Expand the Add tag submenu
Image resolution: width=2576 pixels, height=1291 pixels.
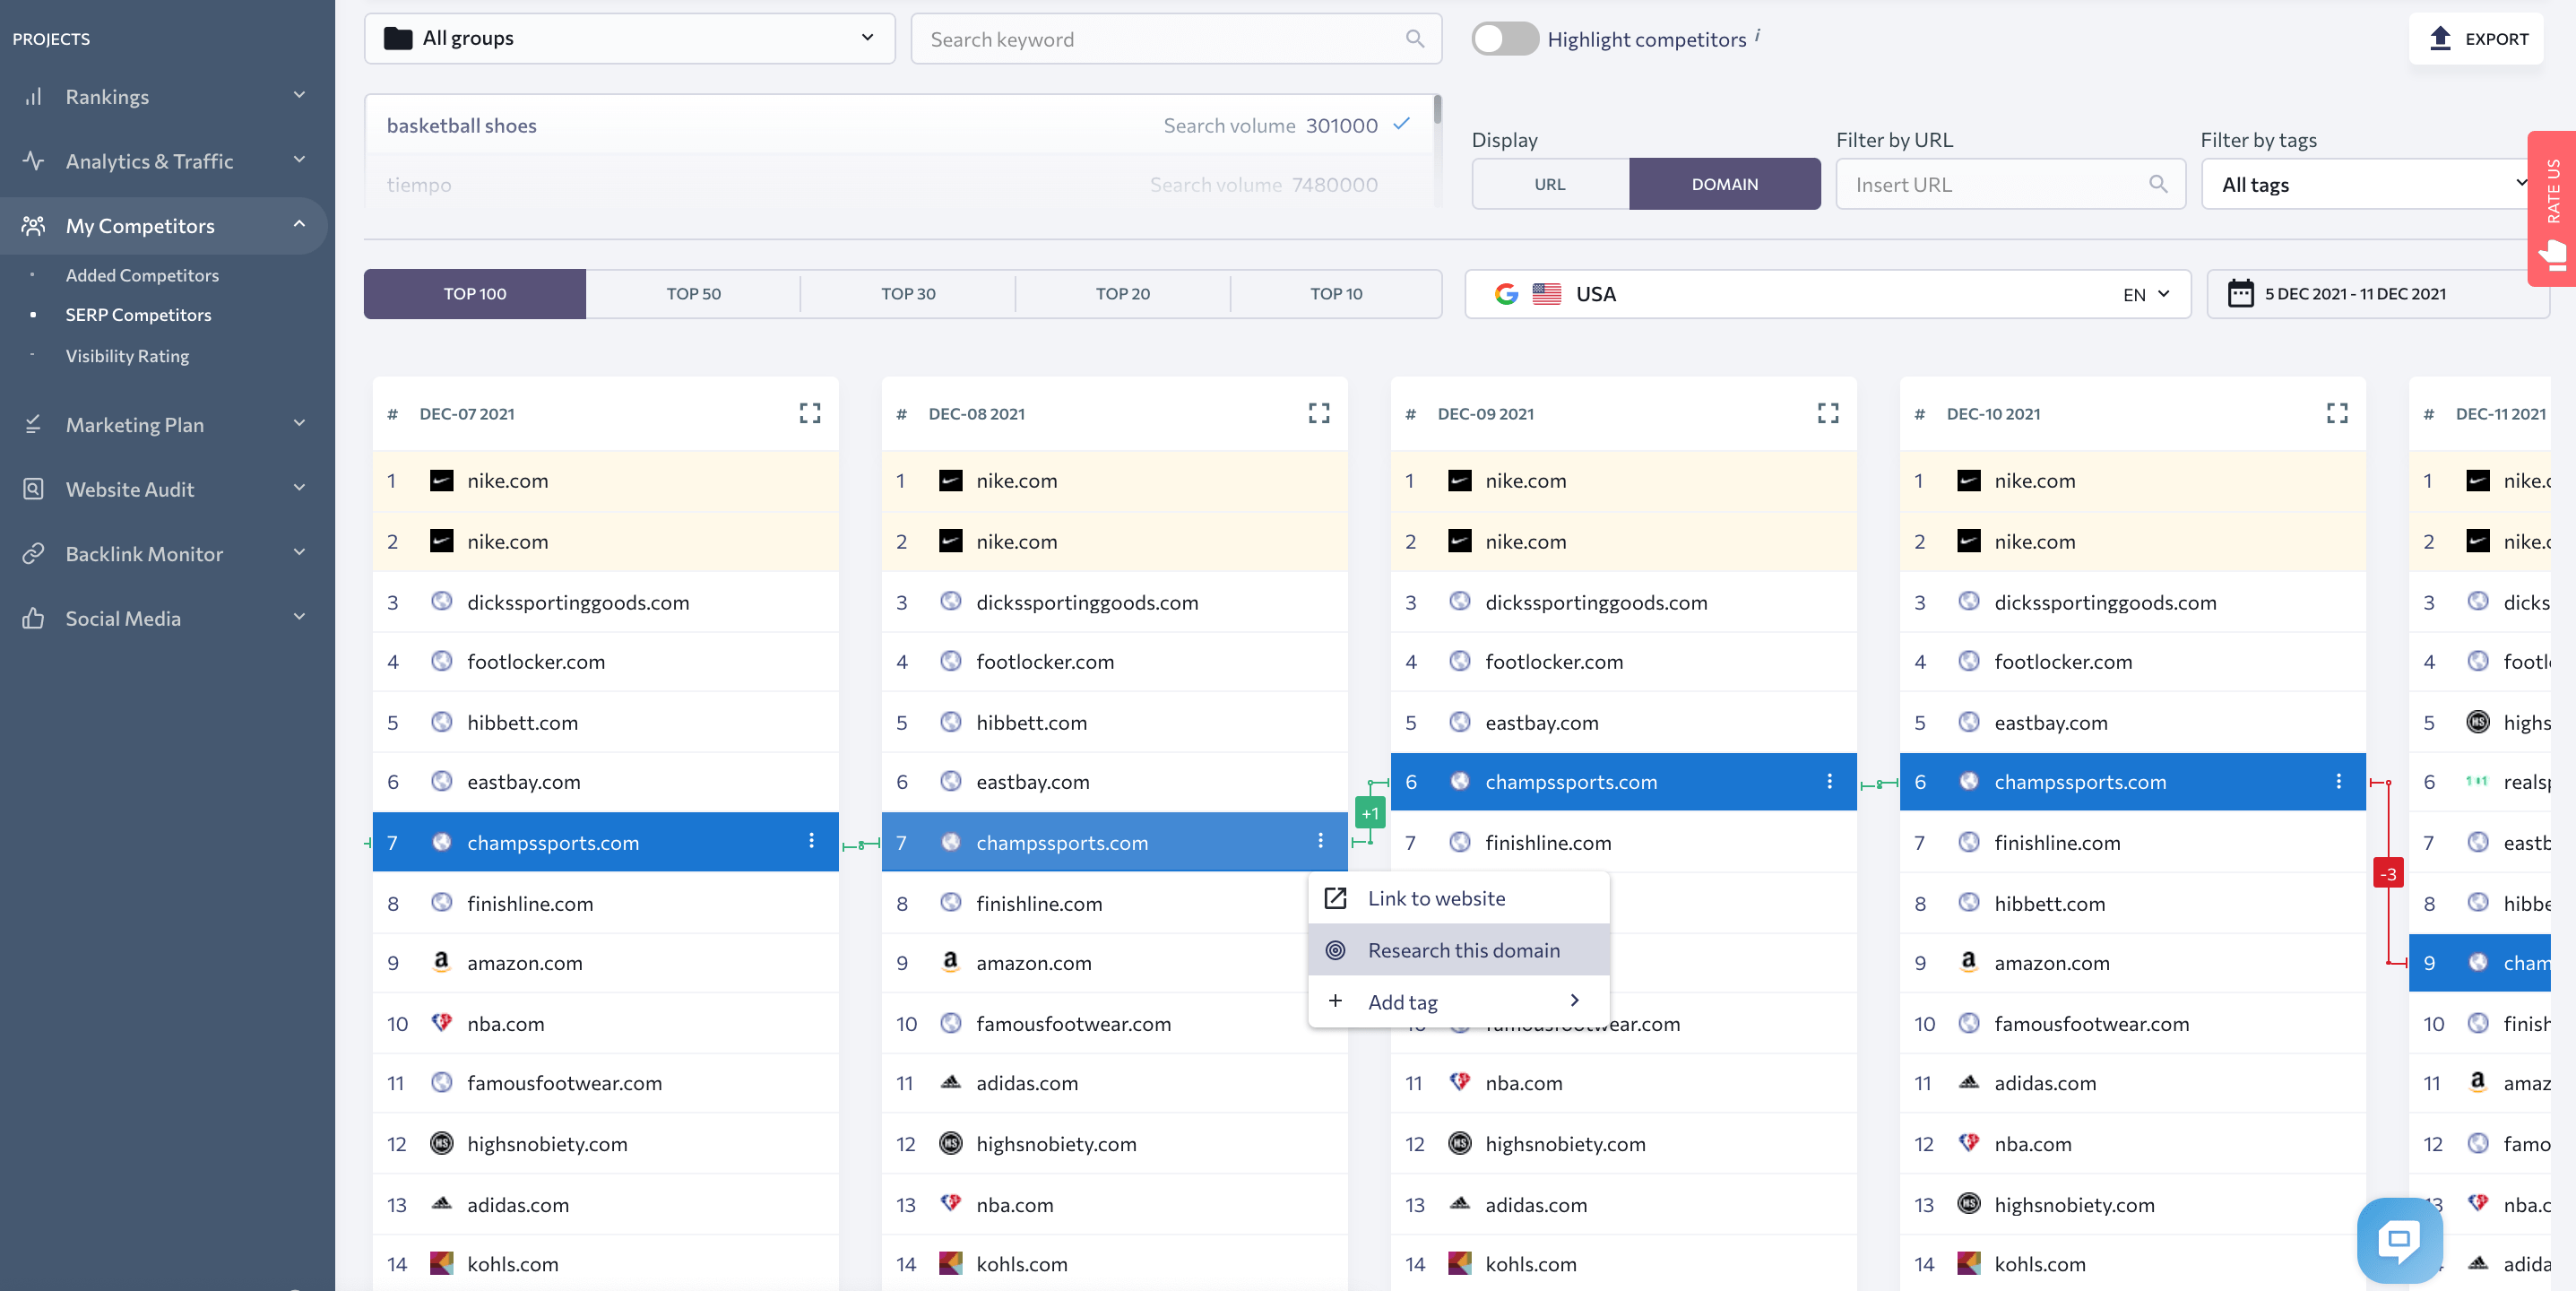pyautogui.click(x=1575, y=1000)
